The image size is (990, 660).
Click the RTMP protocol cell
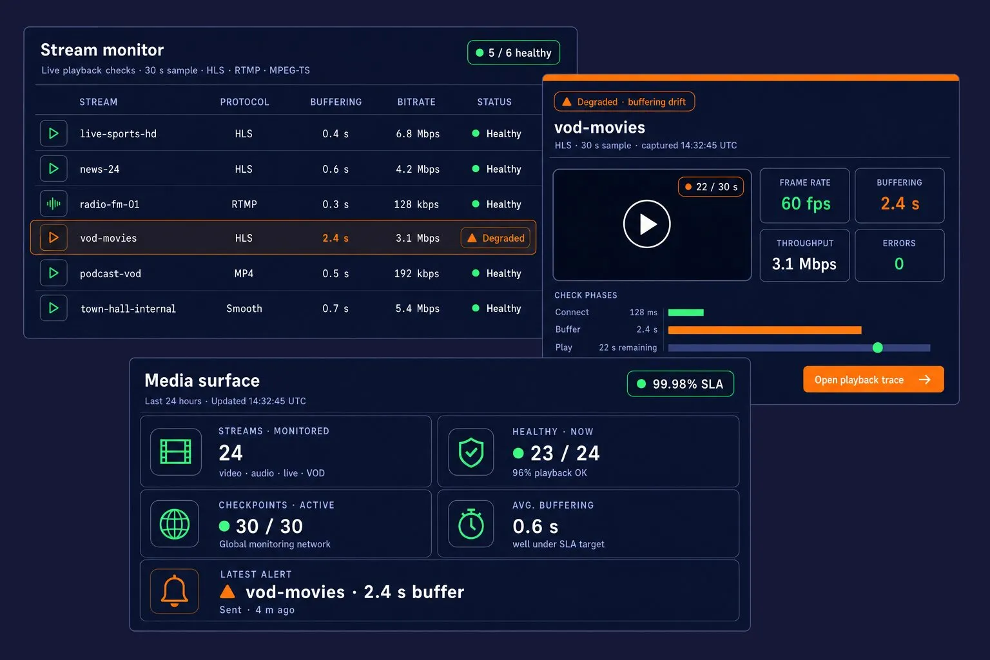(244, 204)
